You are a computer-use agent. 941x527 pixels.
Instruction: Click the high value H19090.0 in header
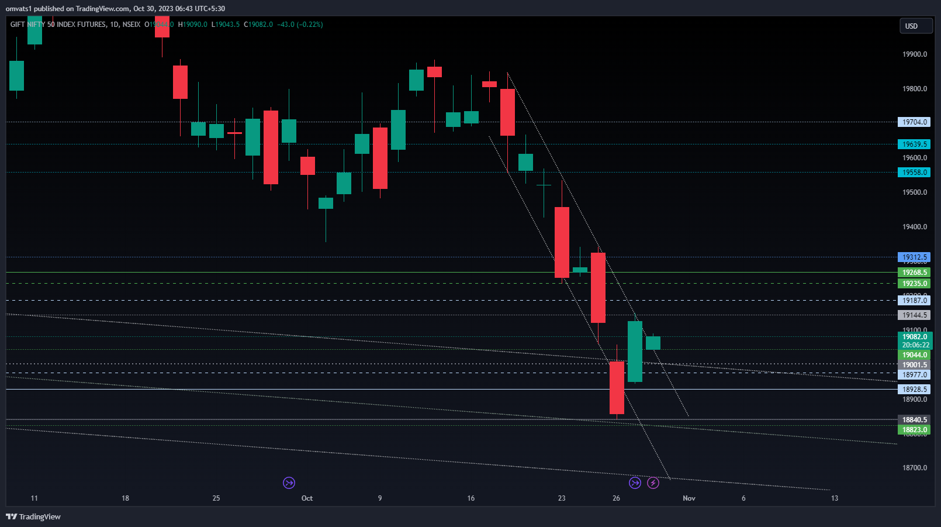tap(193, 25)
